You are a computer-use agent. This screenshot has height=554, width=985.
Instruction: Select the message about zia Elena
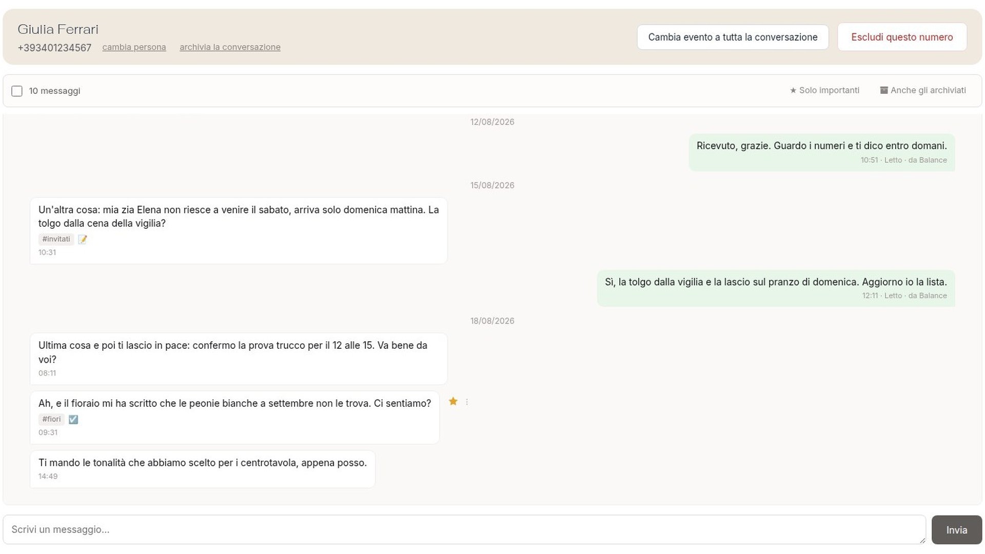[x=239, y=231]
